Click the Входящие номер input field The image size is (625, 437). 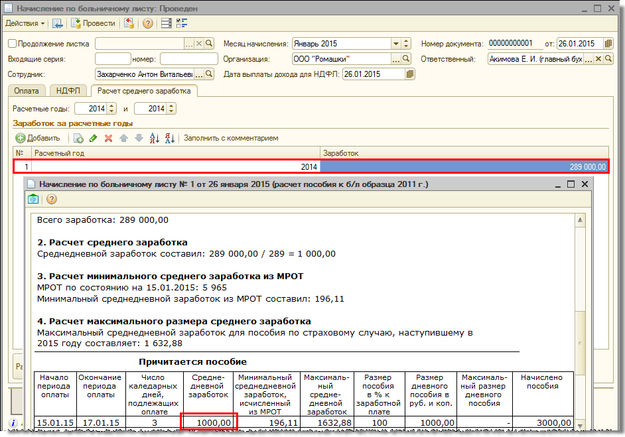[188, 59]
